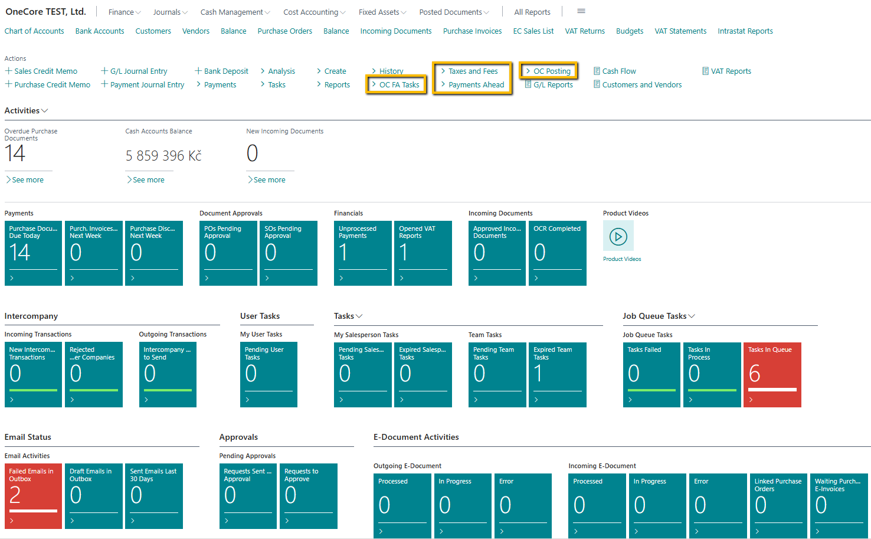Expand the Finance dropdown menu

coord(125,12)
